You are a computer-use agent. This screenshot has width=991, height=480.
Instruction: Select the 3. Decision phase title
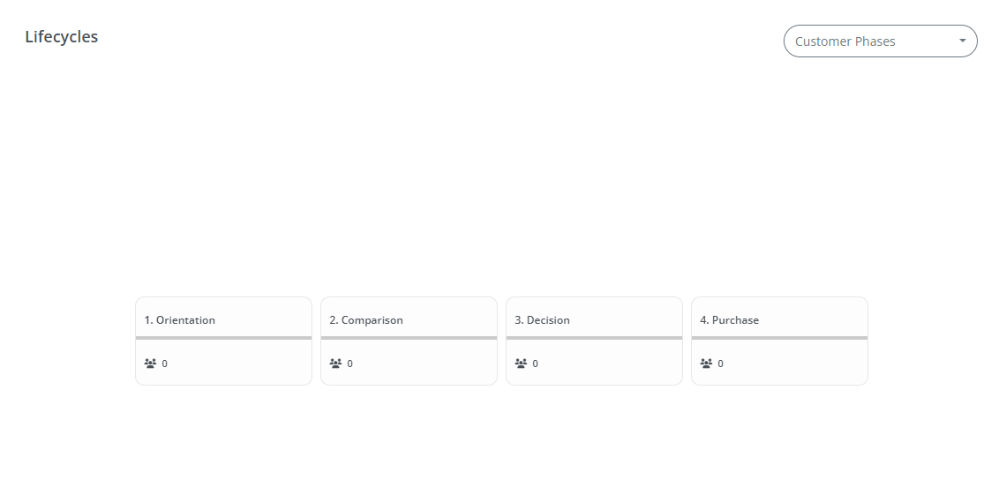pyautogui.click(x=542, y=319)
